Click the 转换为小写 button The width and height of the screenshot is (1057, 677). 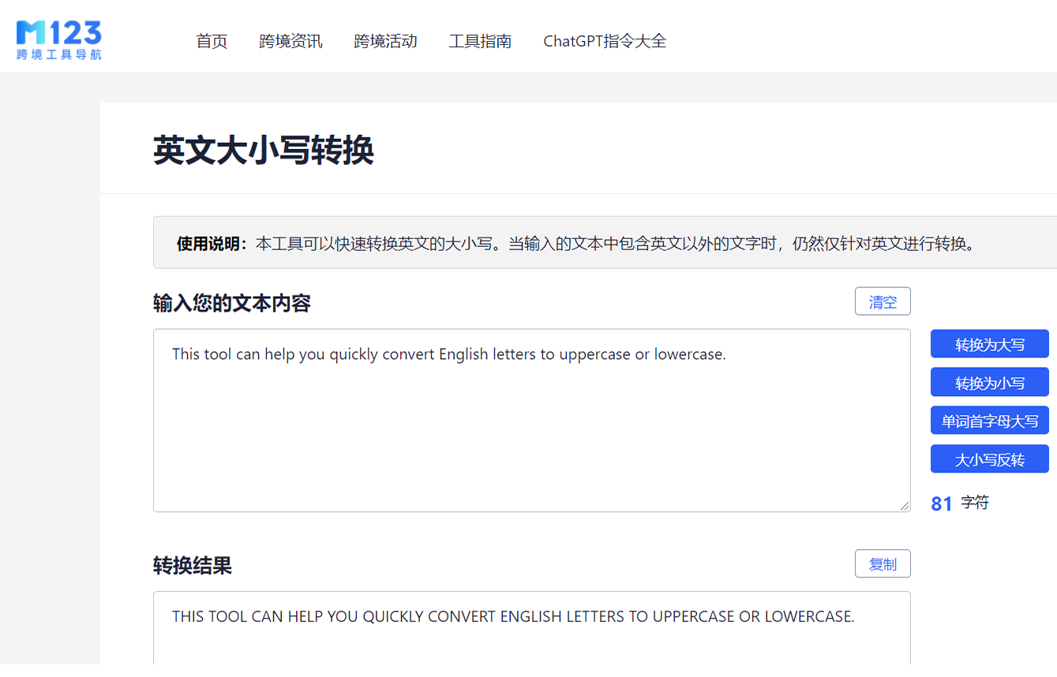point(990,383)
